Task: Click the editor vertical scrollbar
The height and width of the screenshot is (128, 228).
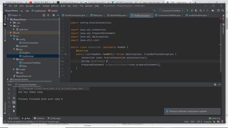Action: (221, 48)
